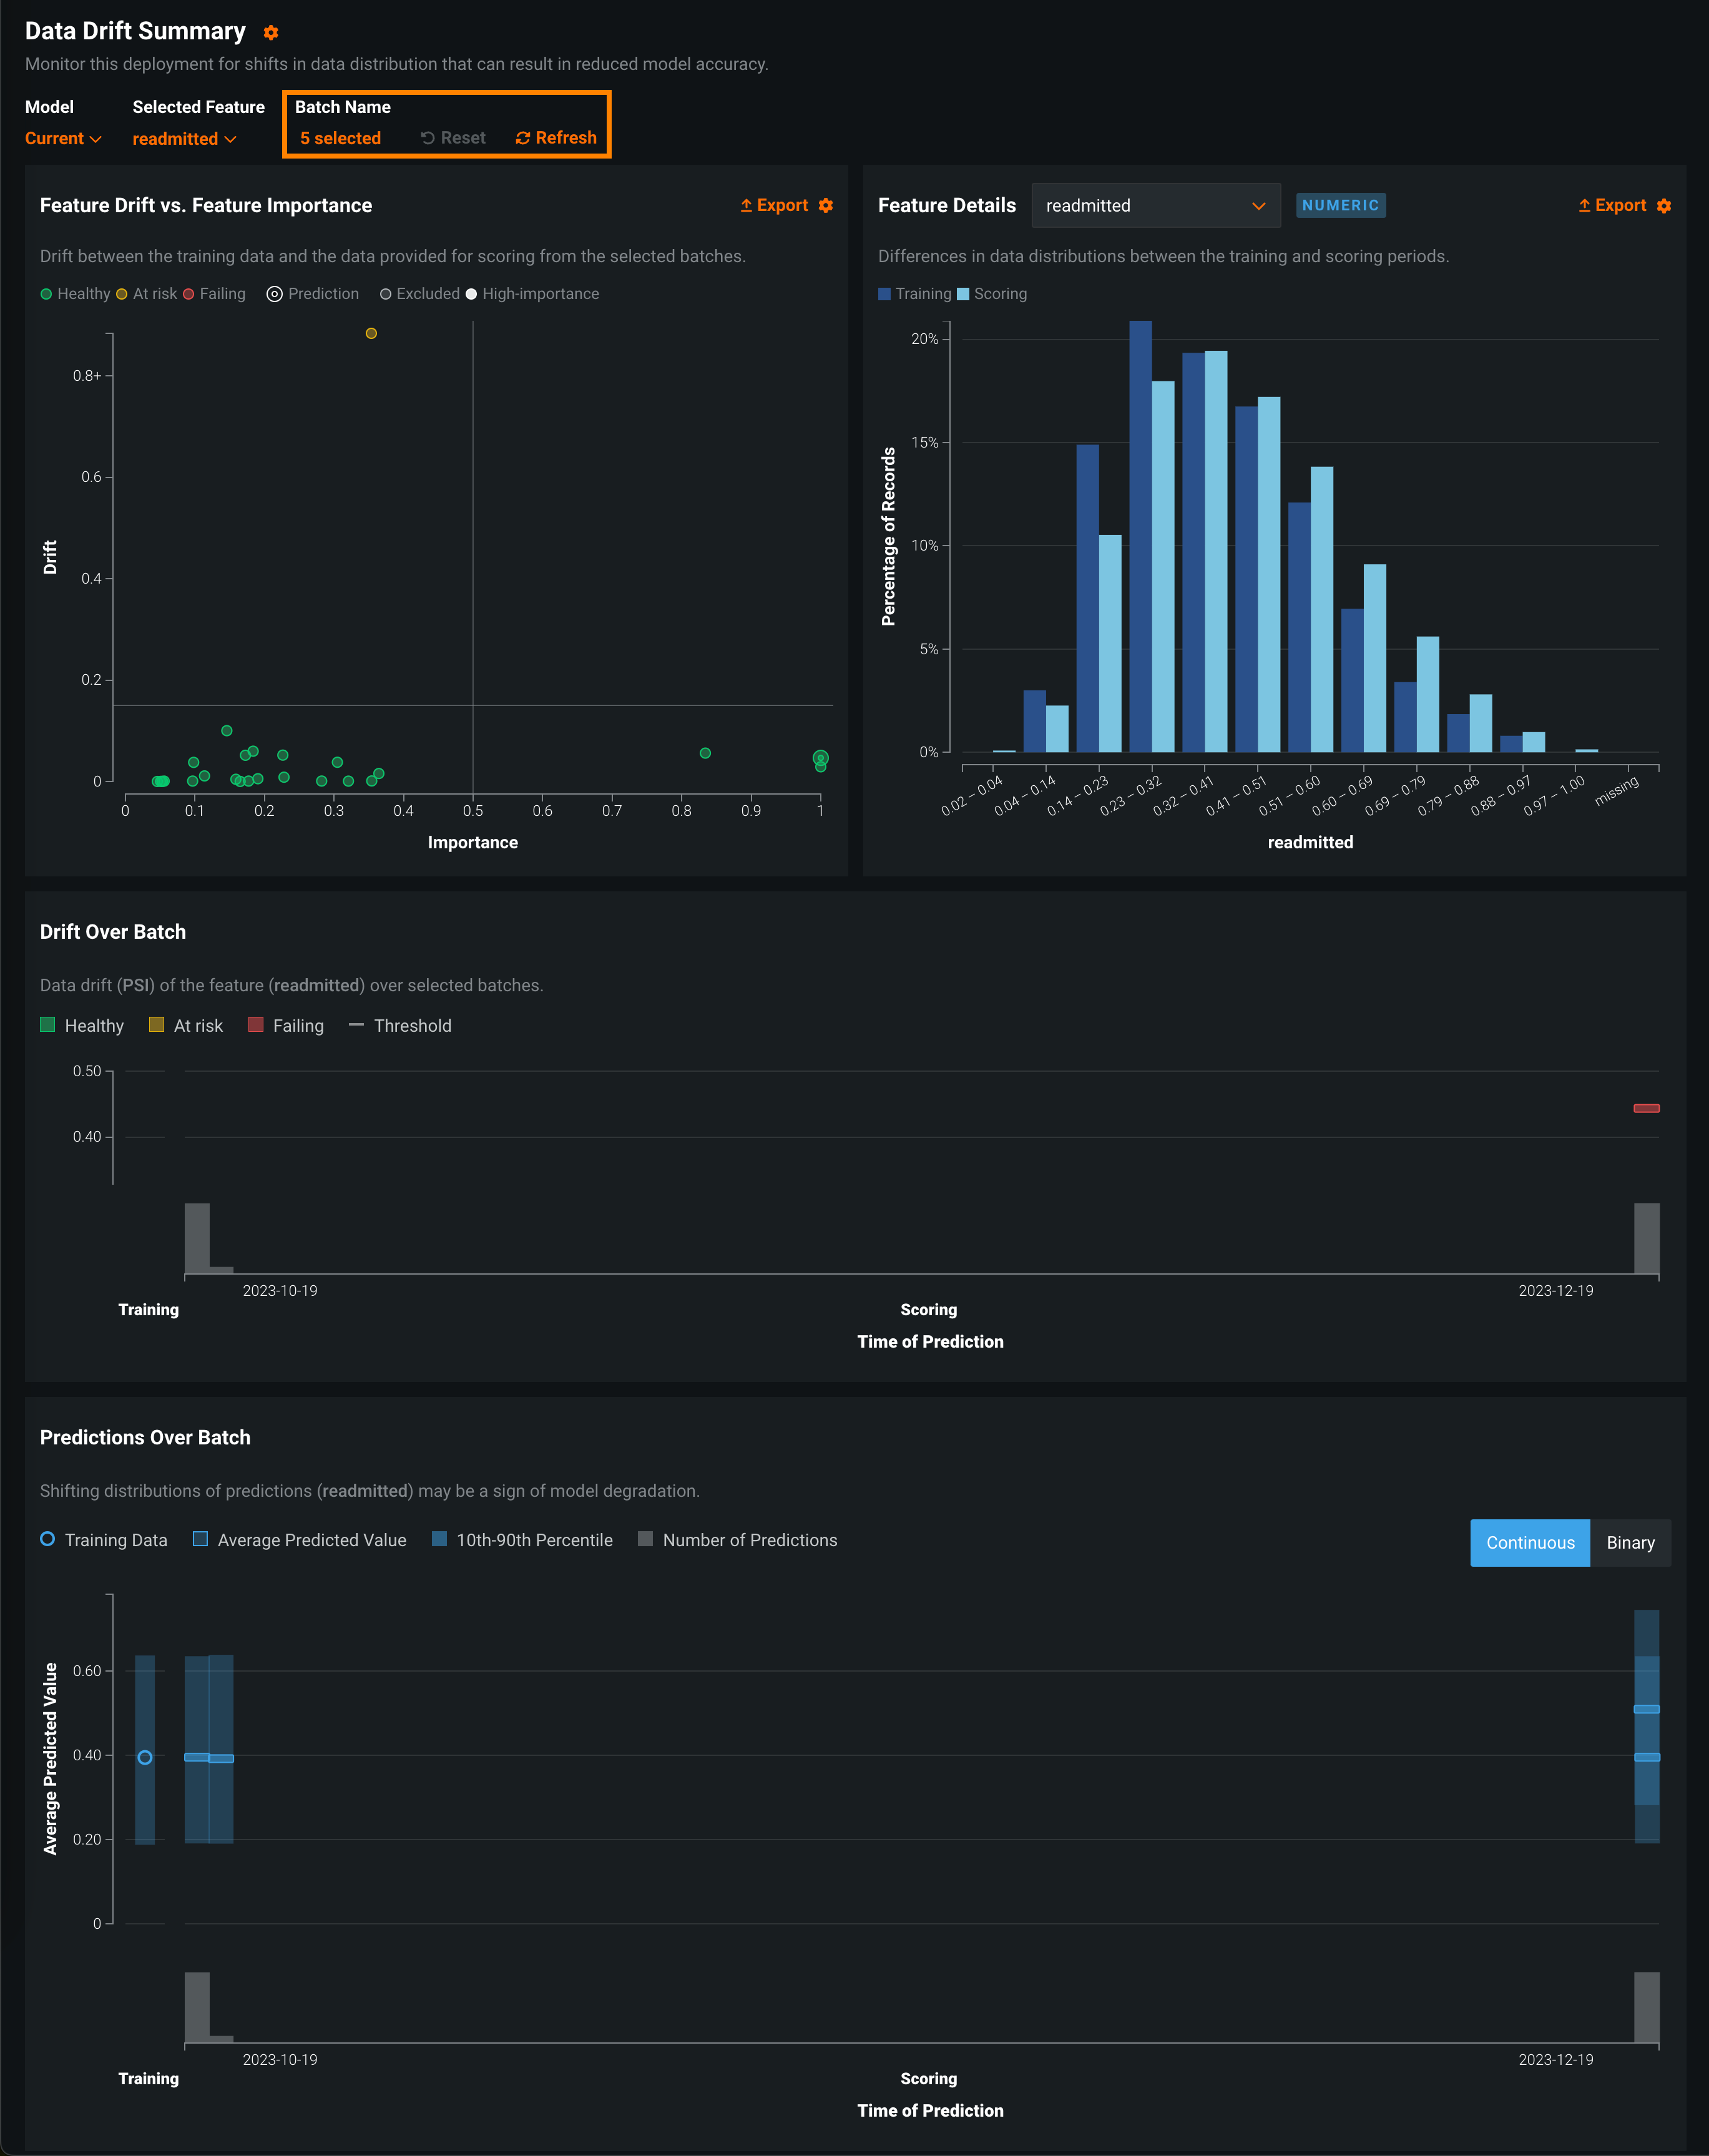Screen dimensions: 1709x2156
Task: Click the At risk yellow scatter point
Action: 371,334
